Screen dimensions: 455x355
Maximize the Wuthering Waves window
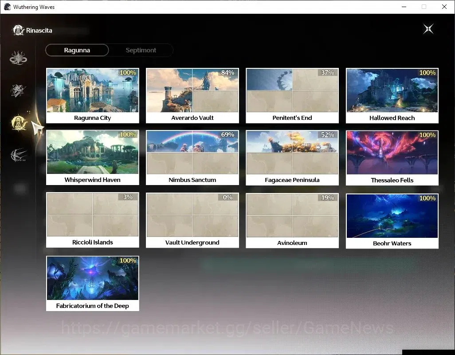tap(424, 7)
